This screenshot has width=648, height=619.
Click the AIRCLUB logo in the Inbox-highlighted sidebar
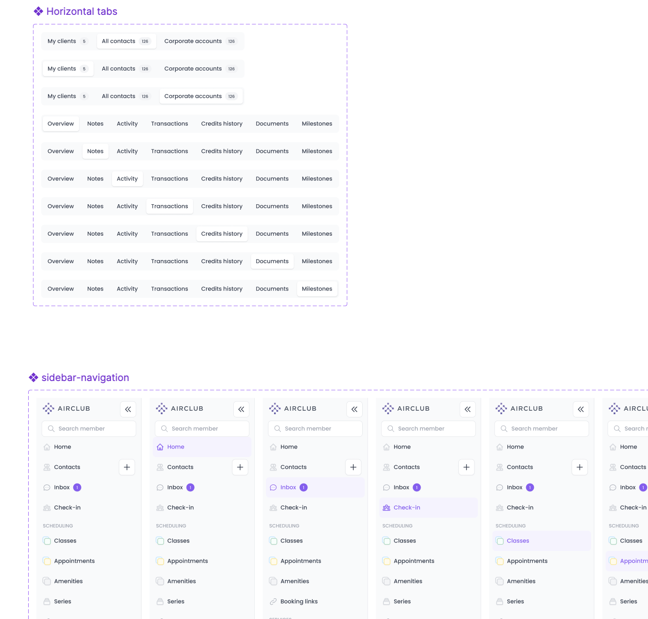click(293, 408)
